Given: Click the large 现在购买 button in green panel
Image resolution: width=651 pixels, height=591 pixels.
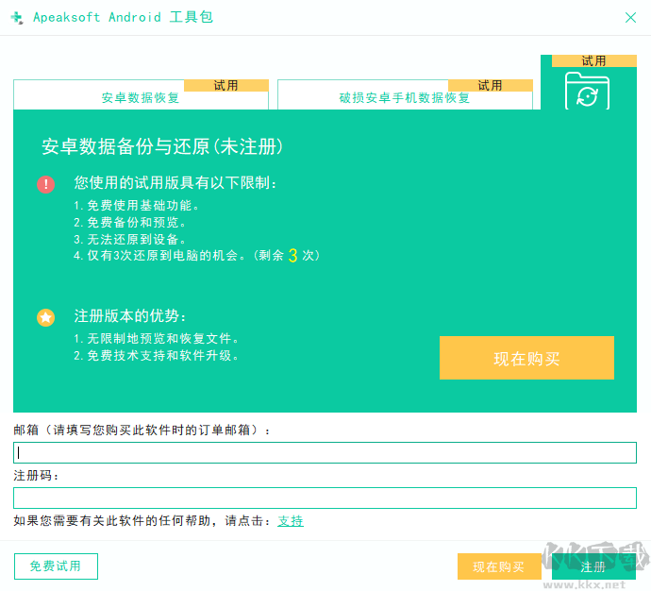Looking at the screenshot, I should (526, 358).
